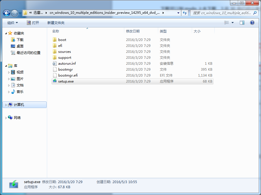Screen dimensions: 261x195
Task: Select the efi folder icon
Action: [x=55, y=45]
